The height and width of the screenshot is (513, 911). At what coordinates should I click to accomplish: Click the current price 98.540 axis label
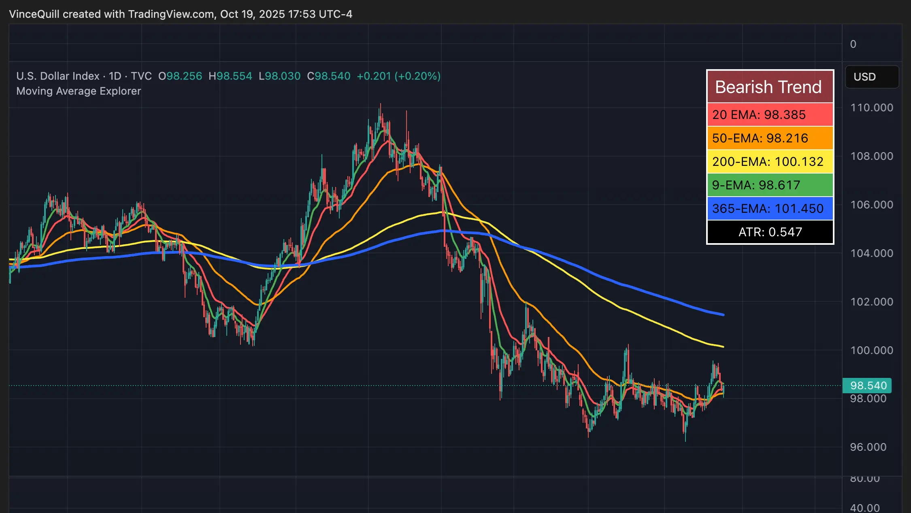(x=868, y=386)
